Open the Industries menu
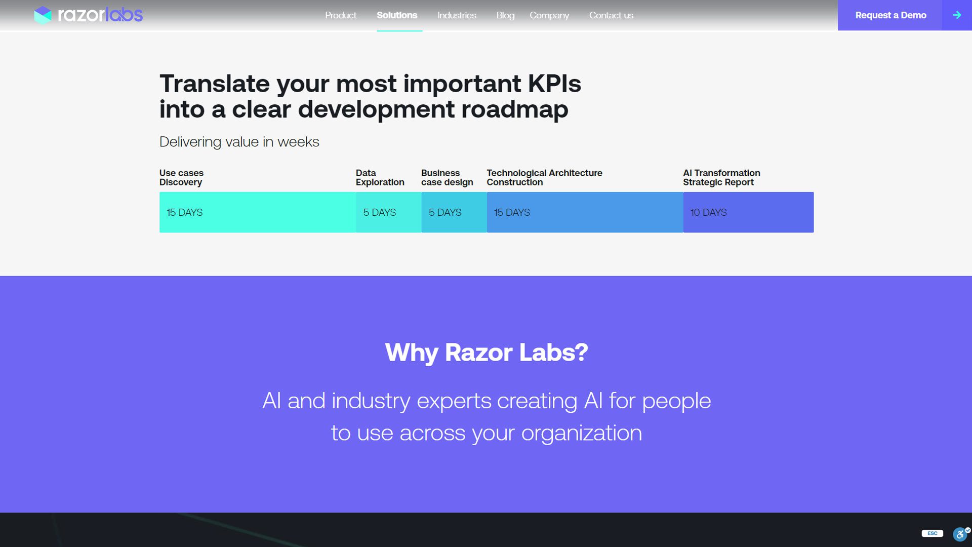Image resolution: width=972 pixels, height=547 pixels. click(x=457, y=15)
